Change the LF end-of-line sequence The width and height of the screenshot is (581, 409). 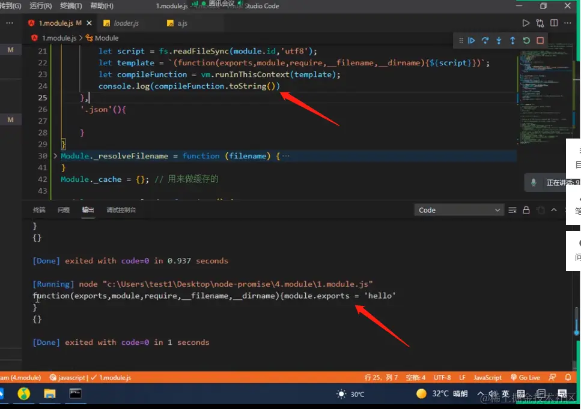(462, 378)
